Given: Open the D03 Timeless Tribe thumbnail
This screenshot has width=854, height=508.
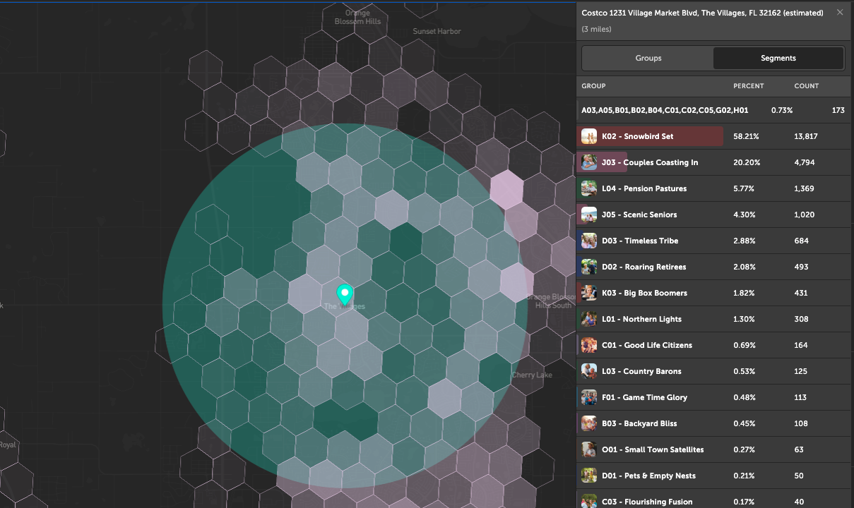Looking at the screenshot, I should [x=589, y=241].
